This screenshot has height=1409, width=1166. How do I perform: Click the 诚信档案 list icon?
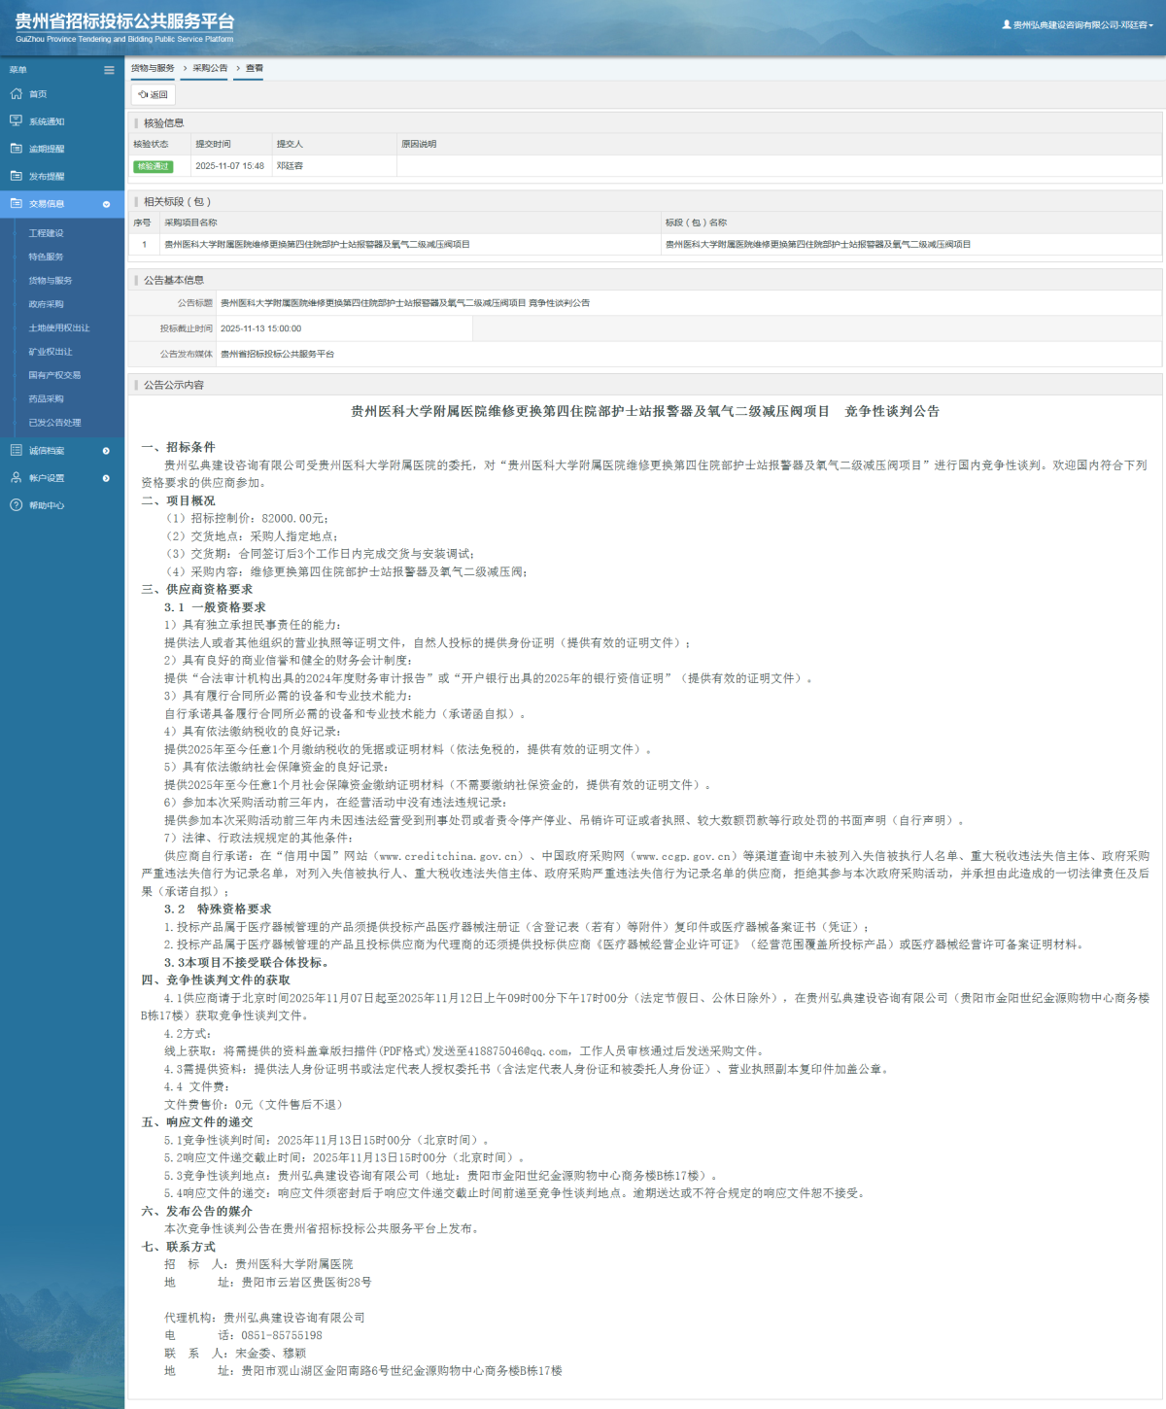coord(16,451)
